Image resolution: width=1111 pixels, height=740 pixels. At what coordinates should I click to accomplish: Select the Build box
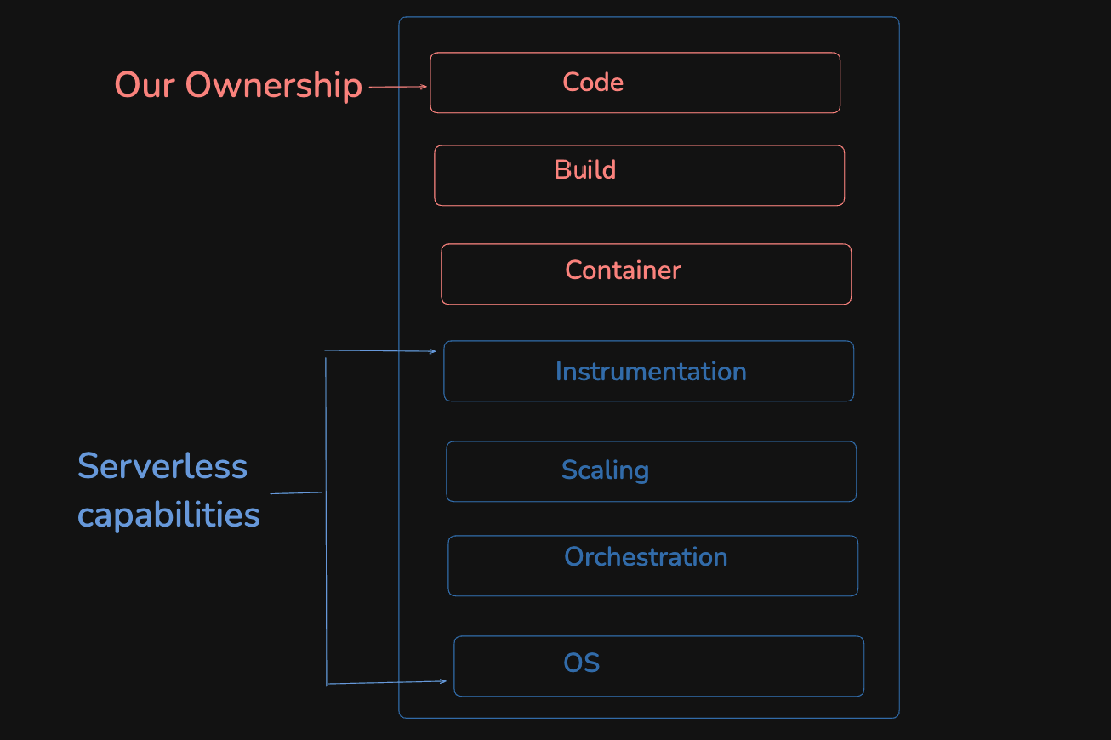(x=639, y=175)
